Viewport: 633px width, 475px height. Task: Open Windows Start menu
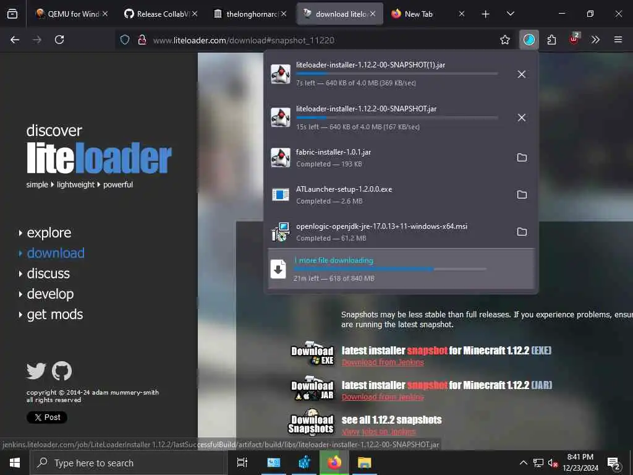coord(15,463)
